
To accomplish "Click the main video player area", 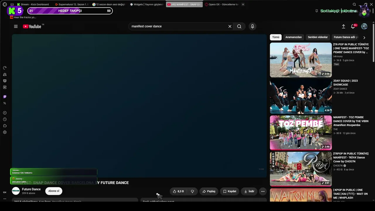I will (139, 106).
